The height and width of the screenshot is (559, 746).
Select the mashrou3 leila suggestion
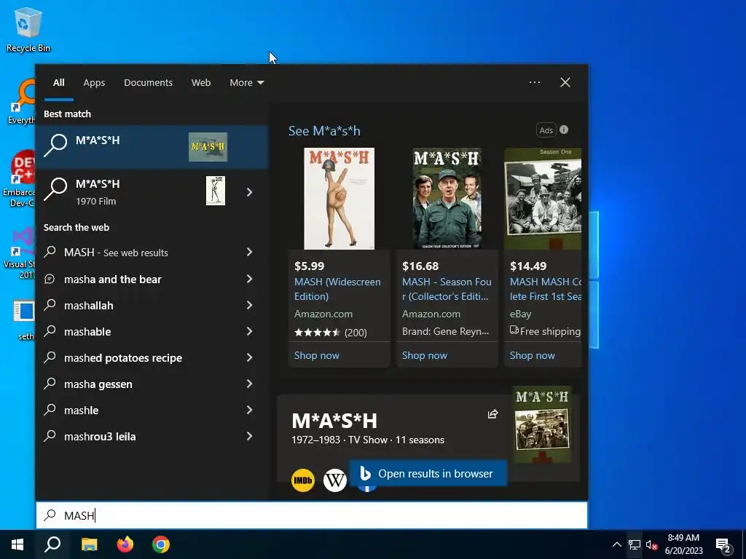pos(152,436)
